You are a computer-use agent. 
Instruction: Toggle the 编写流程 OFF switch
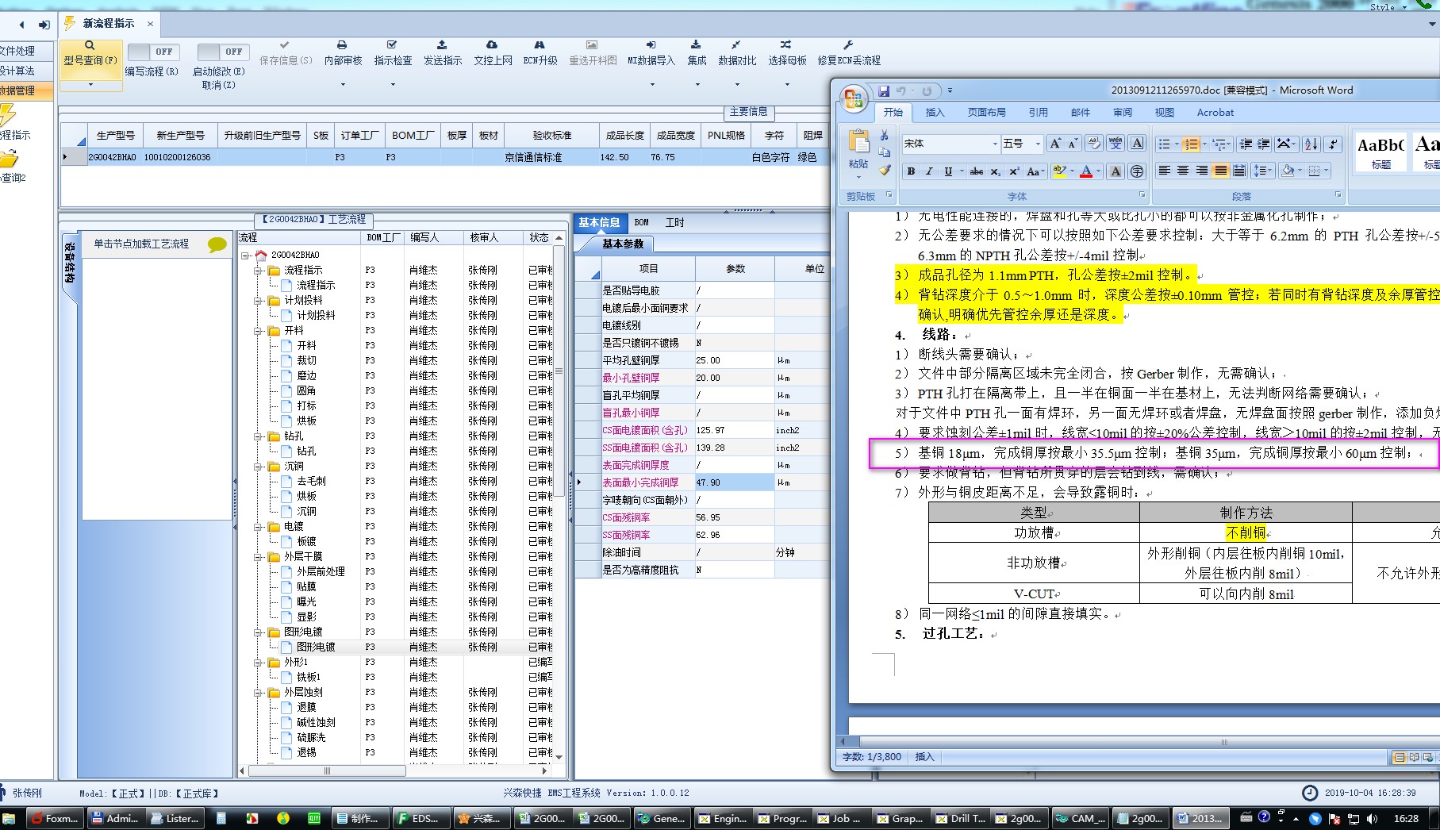point(154,52)
